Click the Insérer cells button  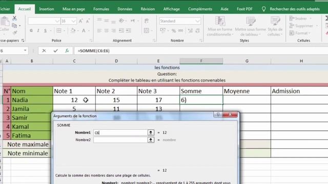[x=301, y=18]
